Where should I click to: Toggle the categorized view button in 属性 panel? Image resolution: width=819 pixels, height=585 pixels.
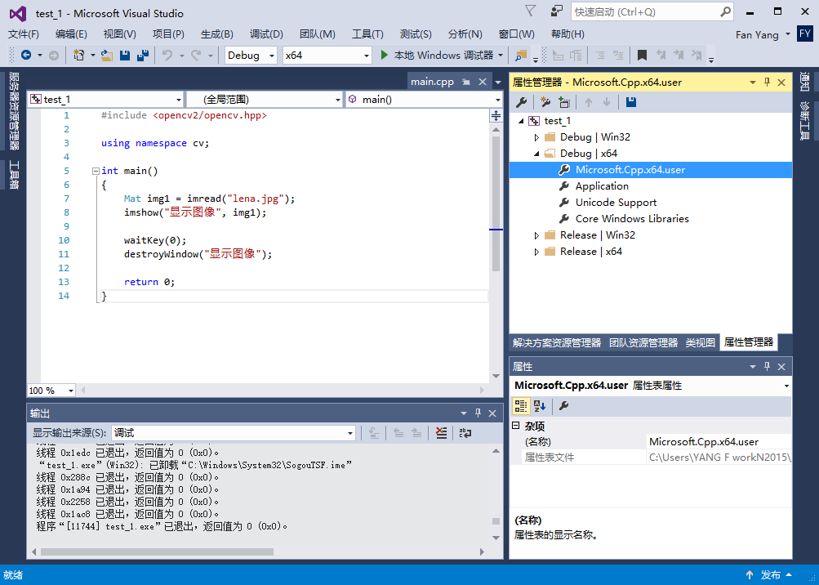520,406
